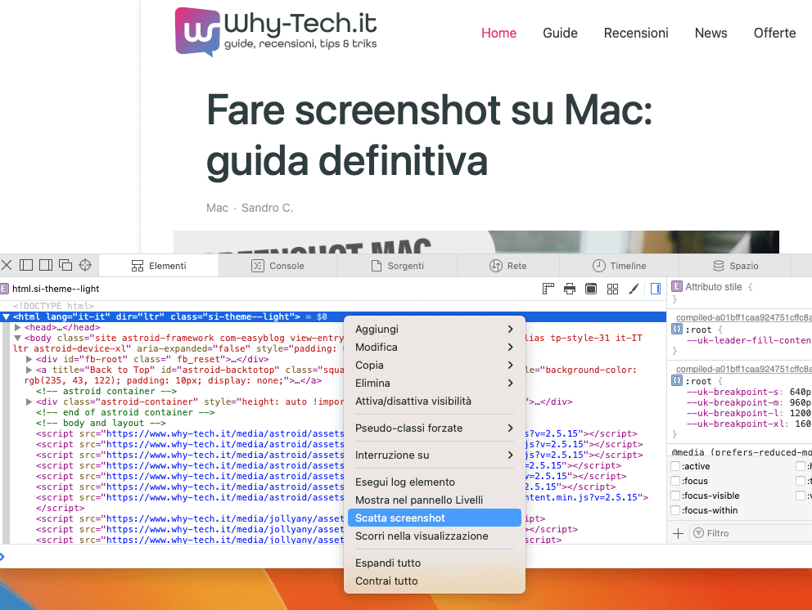This screenshot has width=812, height=610.
Task: Toggle the four-squares layout grid icon
Action: click(x=612, y=289)
